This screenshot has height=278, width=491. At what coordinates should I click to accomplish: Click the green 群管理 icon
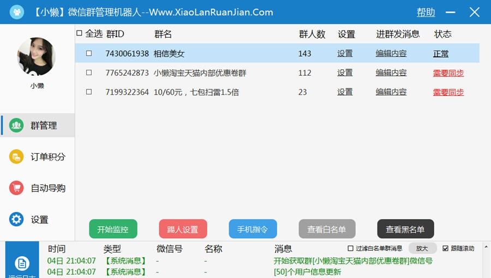[x=16, y=125]
